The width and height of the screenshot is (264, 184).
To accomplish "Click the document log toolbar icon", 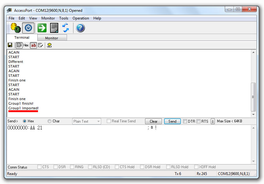I will tap(54, 28).
